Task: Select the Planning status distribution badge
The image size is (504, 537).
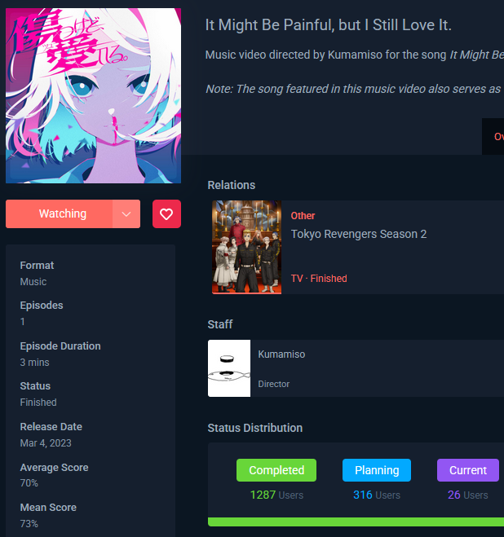Action: (x=377, y=470)
